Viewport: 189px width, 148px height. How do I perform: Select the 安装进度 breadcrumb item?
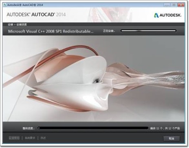point(22,24)
